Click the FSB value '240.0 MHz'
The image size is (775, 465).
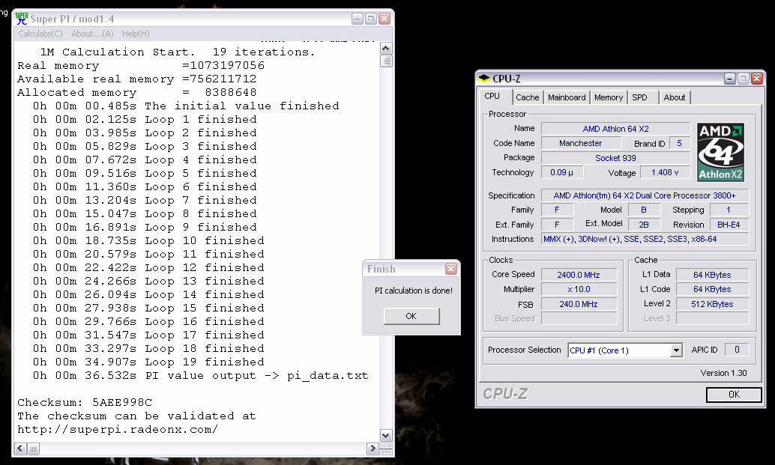point(579,304)
